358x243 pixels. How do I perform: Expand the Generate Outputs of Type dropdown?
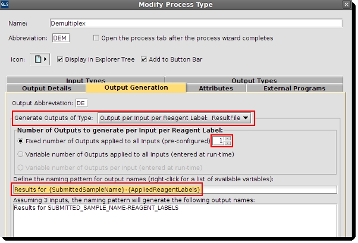175,118
